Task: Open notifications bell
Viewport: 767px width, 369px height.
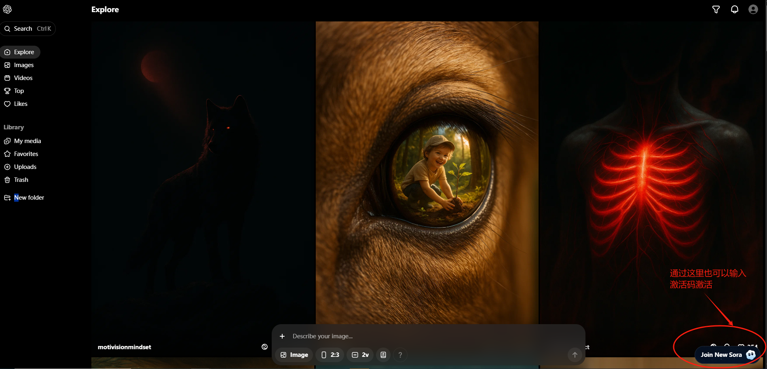Action: 734,10
